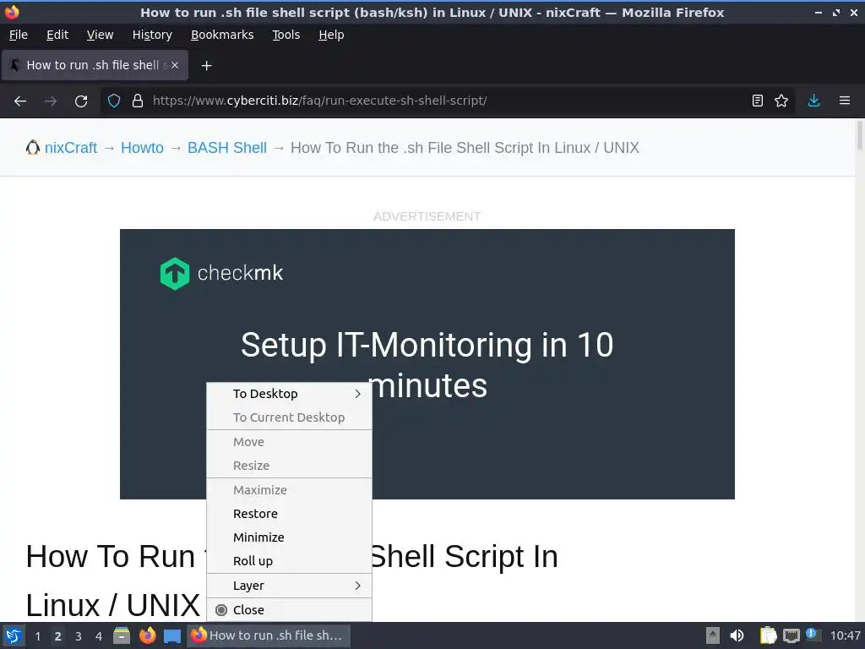Open the View menu

[100, 35]
